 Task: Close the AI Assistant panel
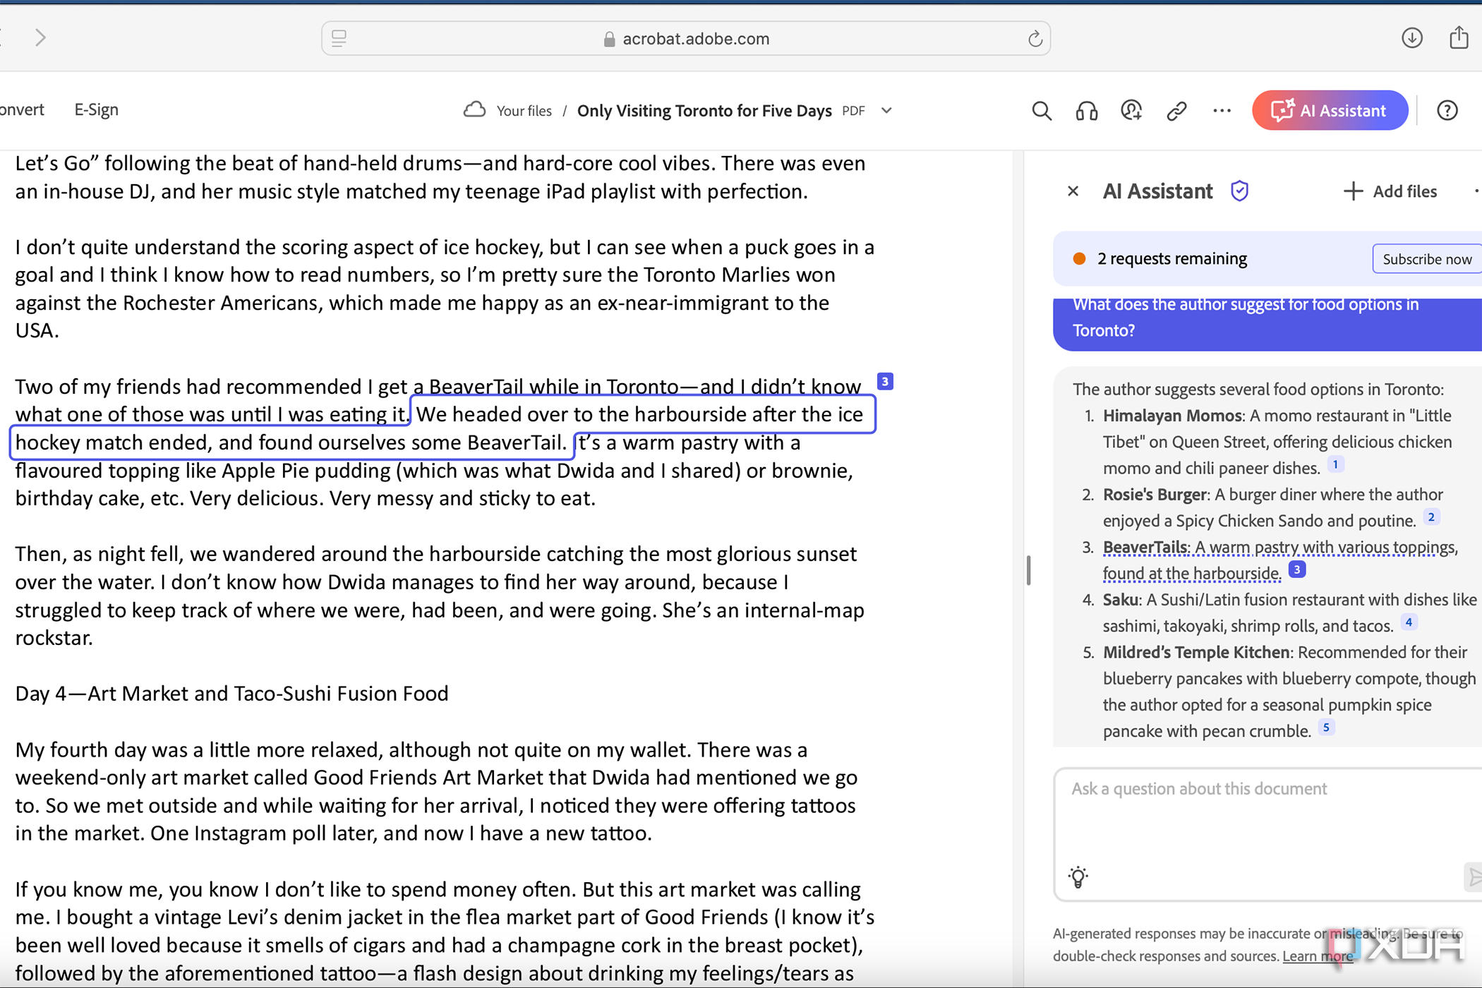pos(1073,191)
